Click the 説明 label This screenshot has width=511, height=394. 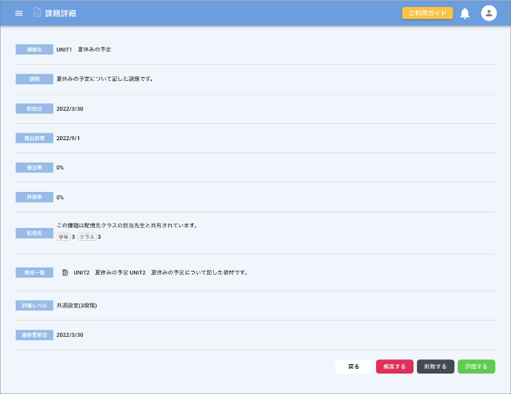(34, 79)
